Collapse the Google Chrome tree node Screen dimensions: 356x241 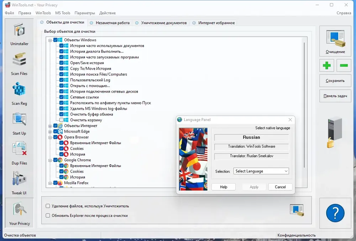(x=50, y=160)
